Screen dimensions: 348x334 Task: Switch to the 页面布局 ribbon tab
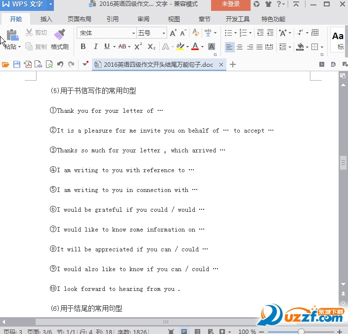(80, 19)
